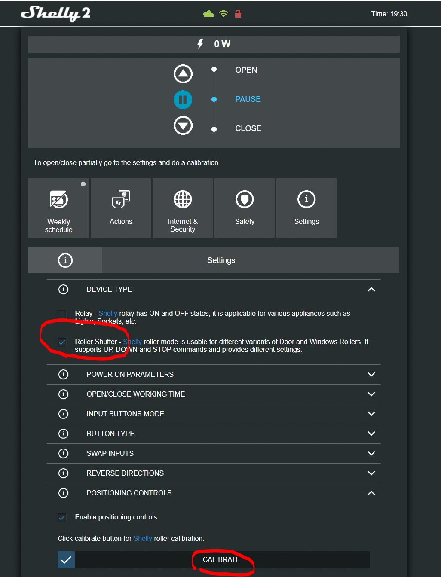Image resolution: width=441 pixels, height=577 pixels.
Task: Click the SWAP INPUTS heading
Action: point(110,453)
